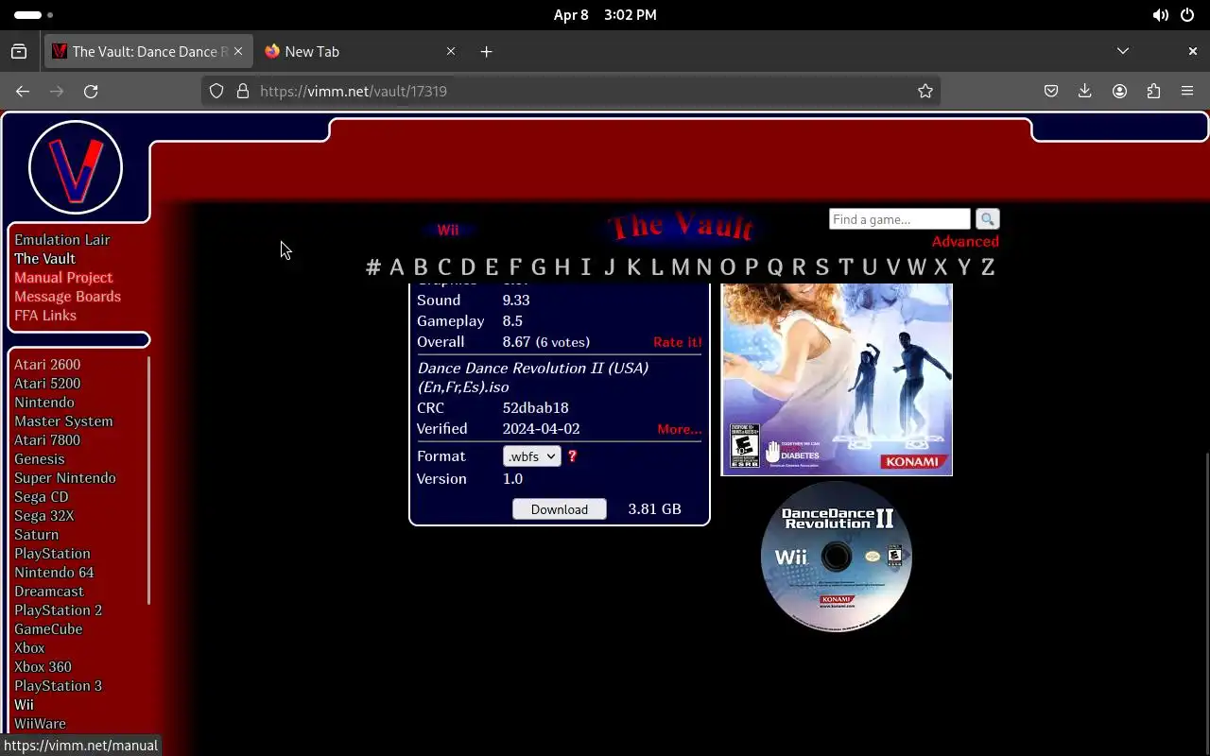
Task: Browse games starting with letter M
Action: pyautogui.click(x=681, y=266)
